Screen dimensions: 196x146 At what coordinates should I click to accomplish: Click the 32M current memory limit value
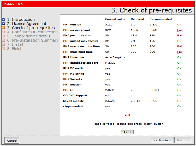108,30
